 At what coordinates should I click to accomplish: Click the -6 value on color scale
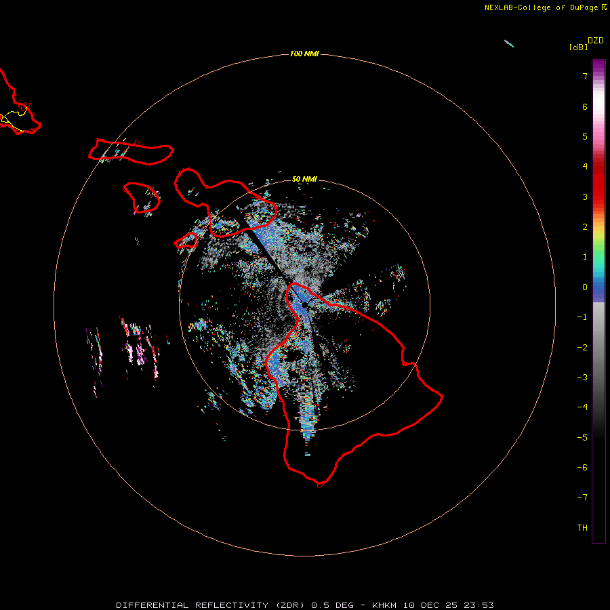(x=582, y=468)
